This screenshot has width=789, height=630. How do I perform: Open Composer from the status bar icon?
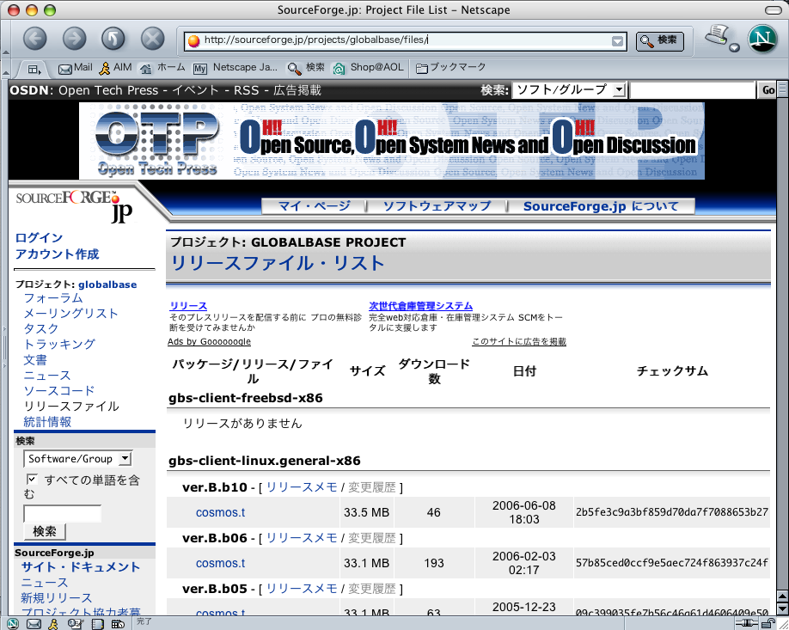[x=76, y=624]
